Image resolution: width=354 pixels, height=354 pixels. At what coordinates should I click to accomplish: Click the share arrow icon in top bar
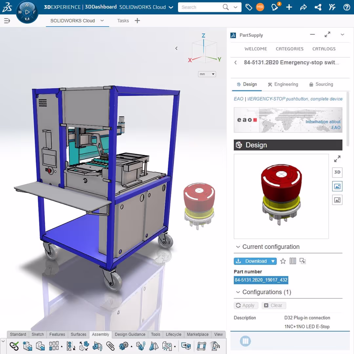(x=303, y=7)
